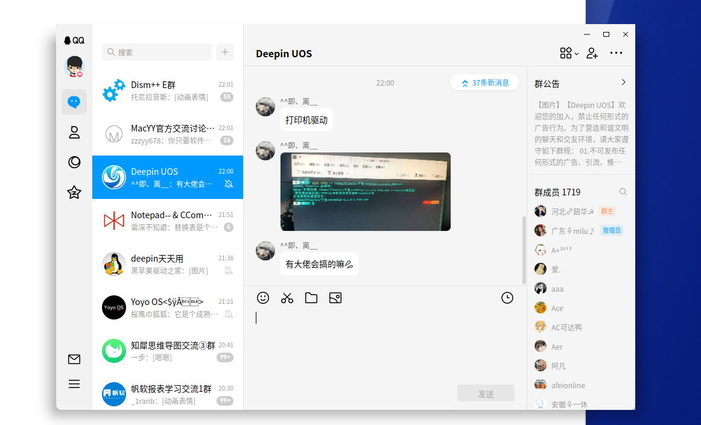The height and width of the screenshot is (425, 701).
Task: Search group members magnifier icon
Action: coord(623,192)
